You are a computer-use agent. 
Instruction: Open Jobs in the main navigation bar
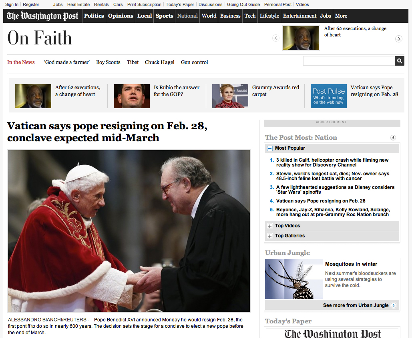point(325,16)
